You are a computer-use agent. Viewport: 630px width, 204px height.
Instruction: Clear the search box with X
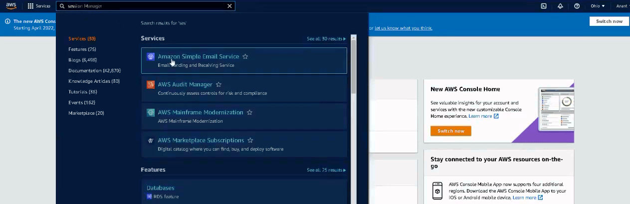point(229,6)
